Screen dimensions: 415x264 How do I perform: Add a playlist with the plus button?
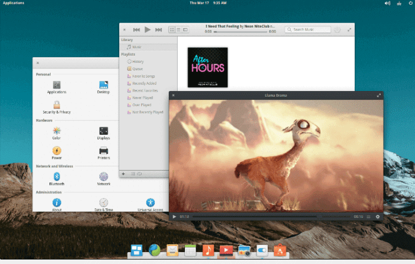(x=123, y=174)
